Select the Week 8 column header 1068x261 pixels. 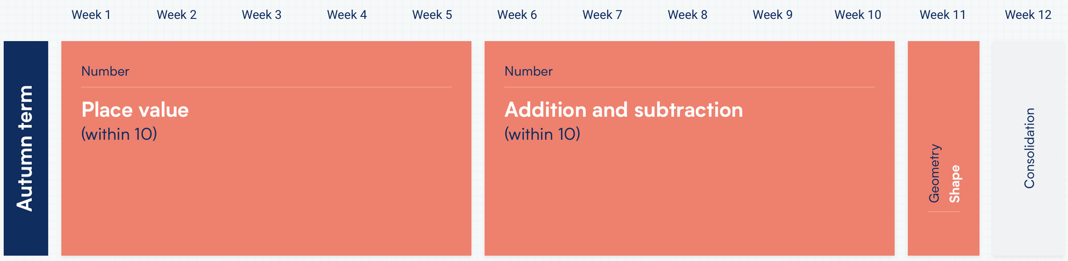click(x=688, y=15)
